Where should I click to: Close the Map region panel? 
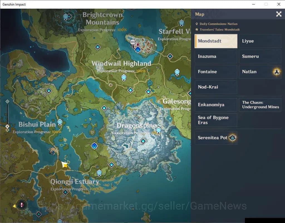pos(279,14)
